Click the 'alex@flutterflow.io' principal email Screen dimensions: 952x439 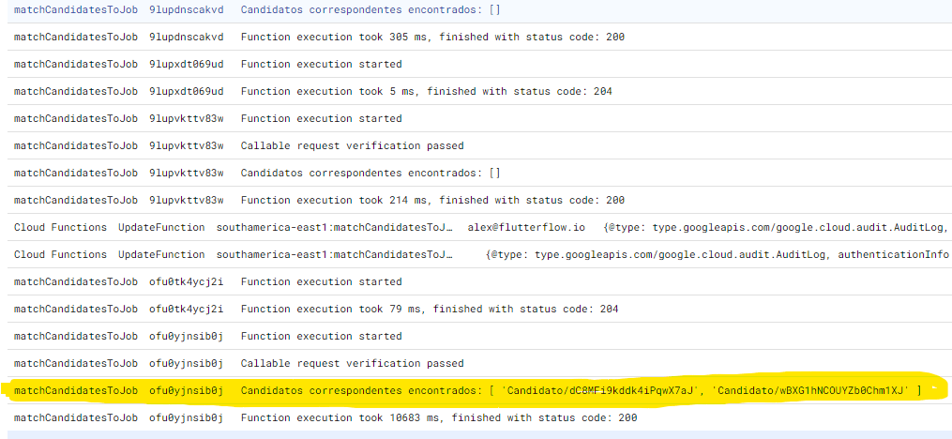(x=526, y=228)
